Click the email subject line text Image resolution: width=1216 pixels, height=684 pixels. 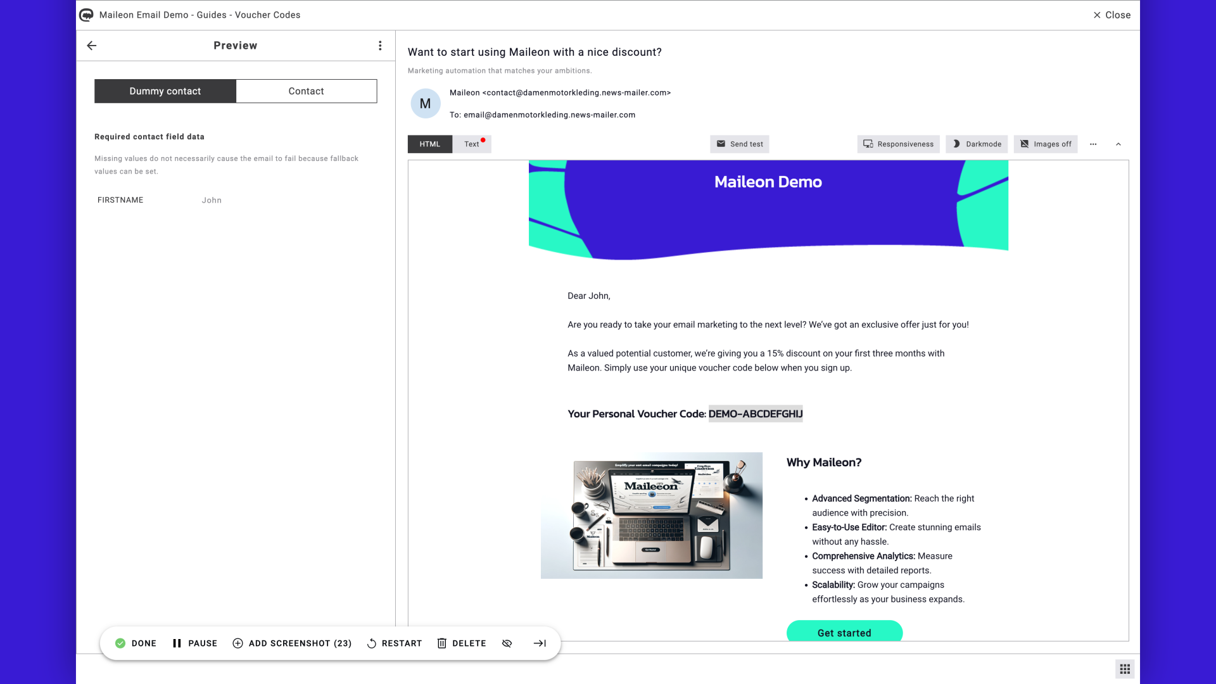pyautogui.click(x=535, y=53)
